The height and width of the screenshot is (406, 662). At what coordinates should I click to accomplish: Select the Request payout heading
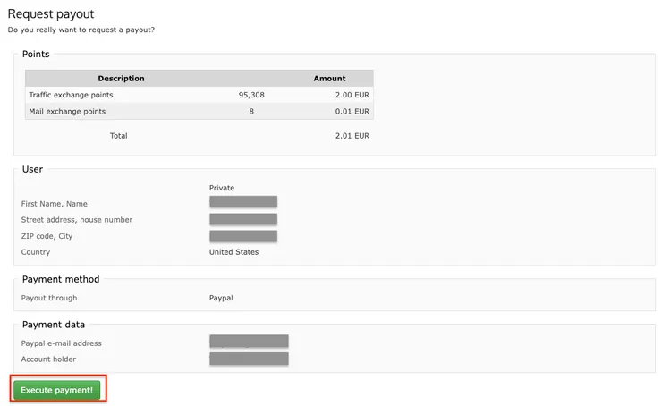pos(51,13)
